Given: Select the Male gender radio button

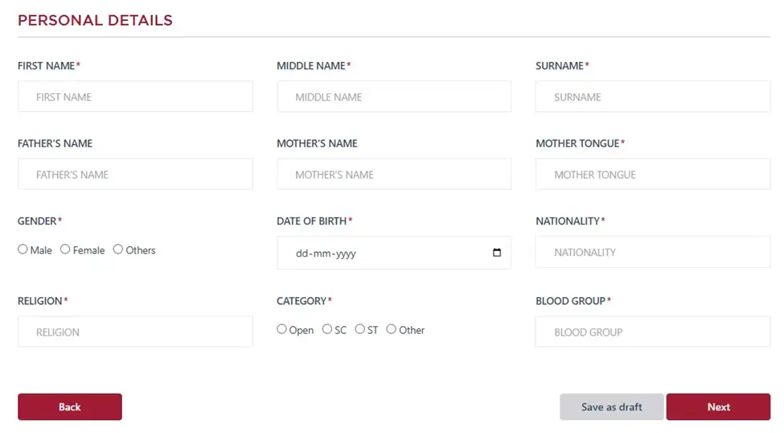Looking at the screenshot, I should click(23, 249).
